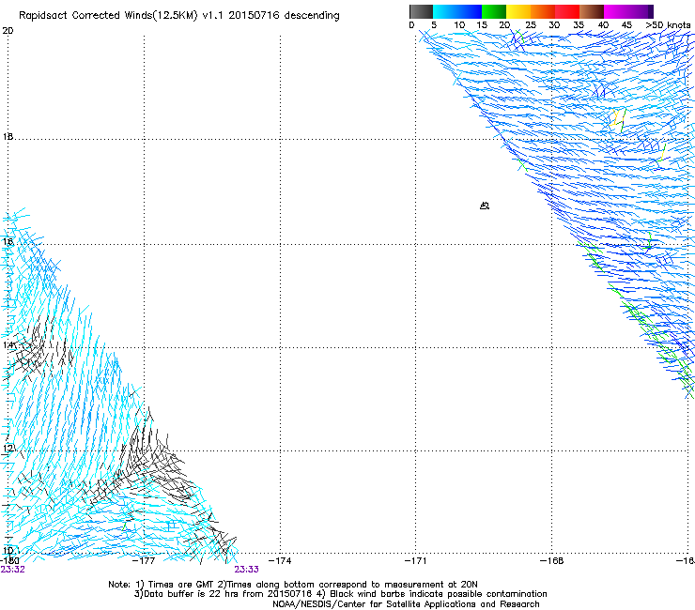
Task: Click the latitude label '12' on the left axis
Action: (x=8, y=449)
